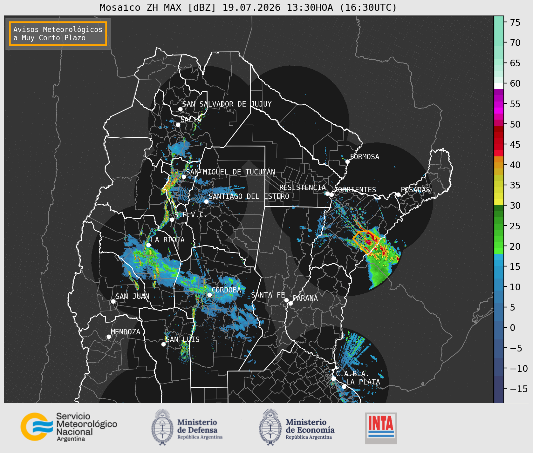Click the Córdoba city marker dot
The width and height of the screenshot is (533, 453).
pyautogui.click(x=209, y=295)
